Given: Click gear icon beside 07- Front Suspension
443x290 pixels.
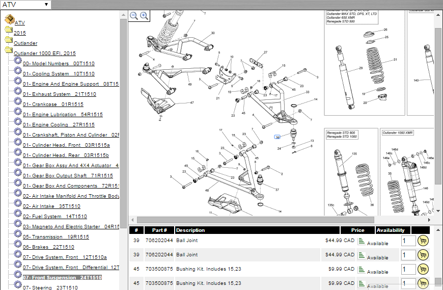Looking at the screenshot, I should coord(18,274).
